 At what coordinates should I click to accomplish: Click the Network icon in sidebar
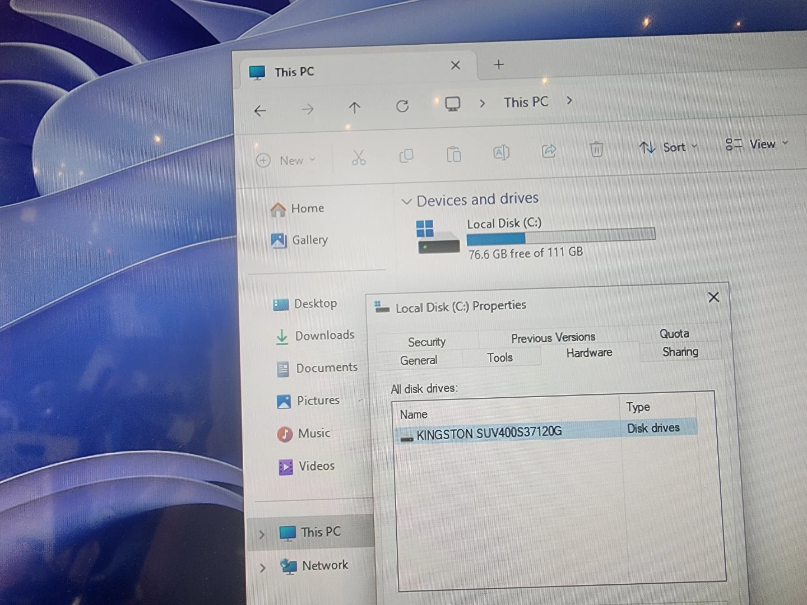[289, 566]
